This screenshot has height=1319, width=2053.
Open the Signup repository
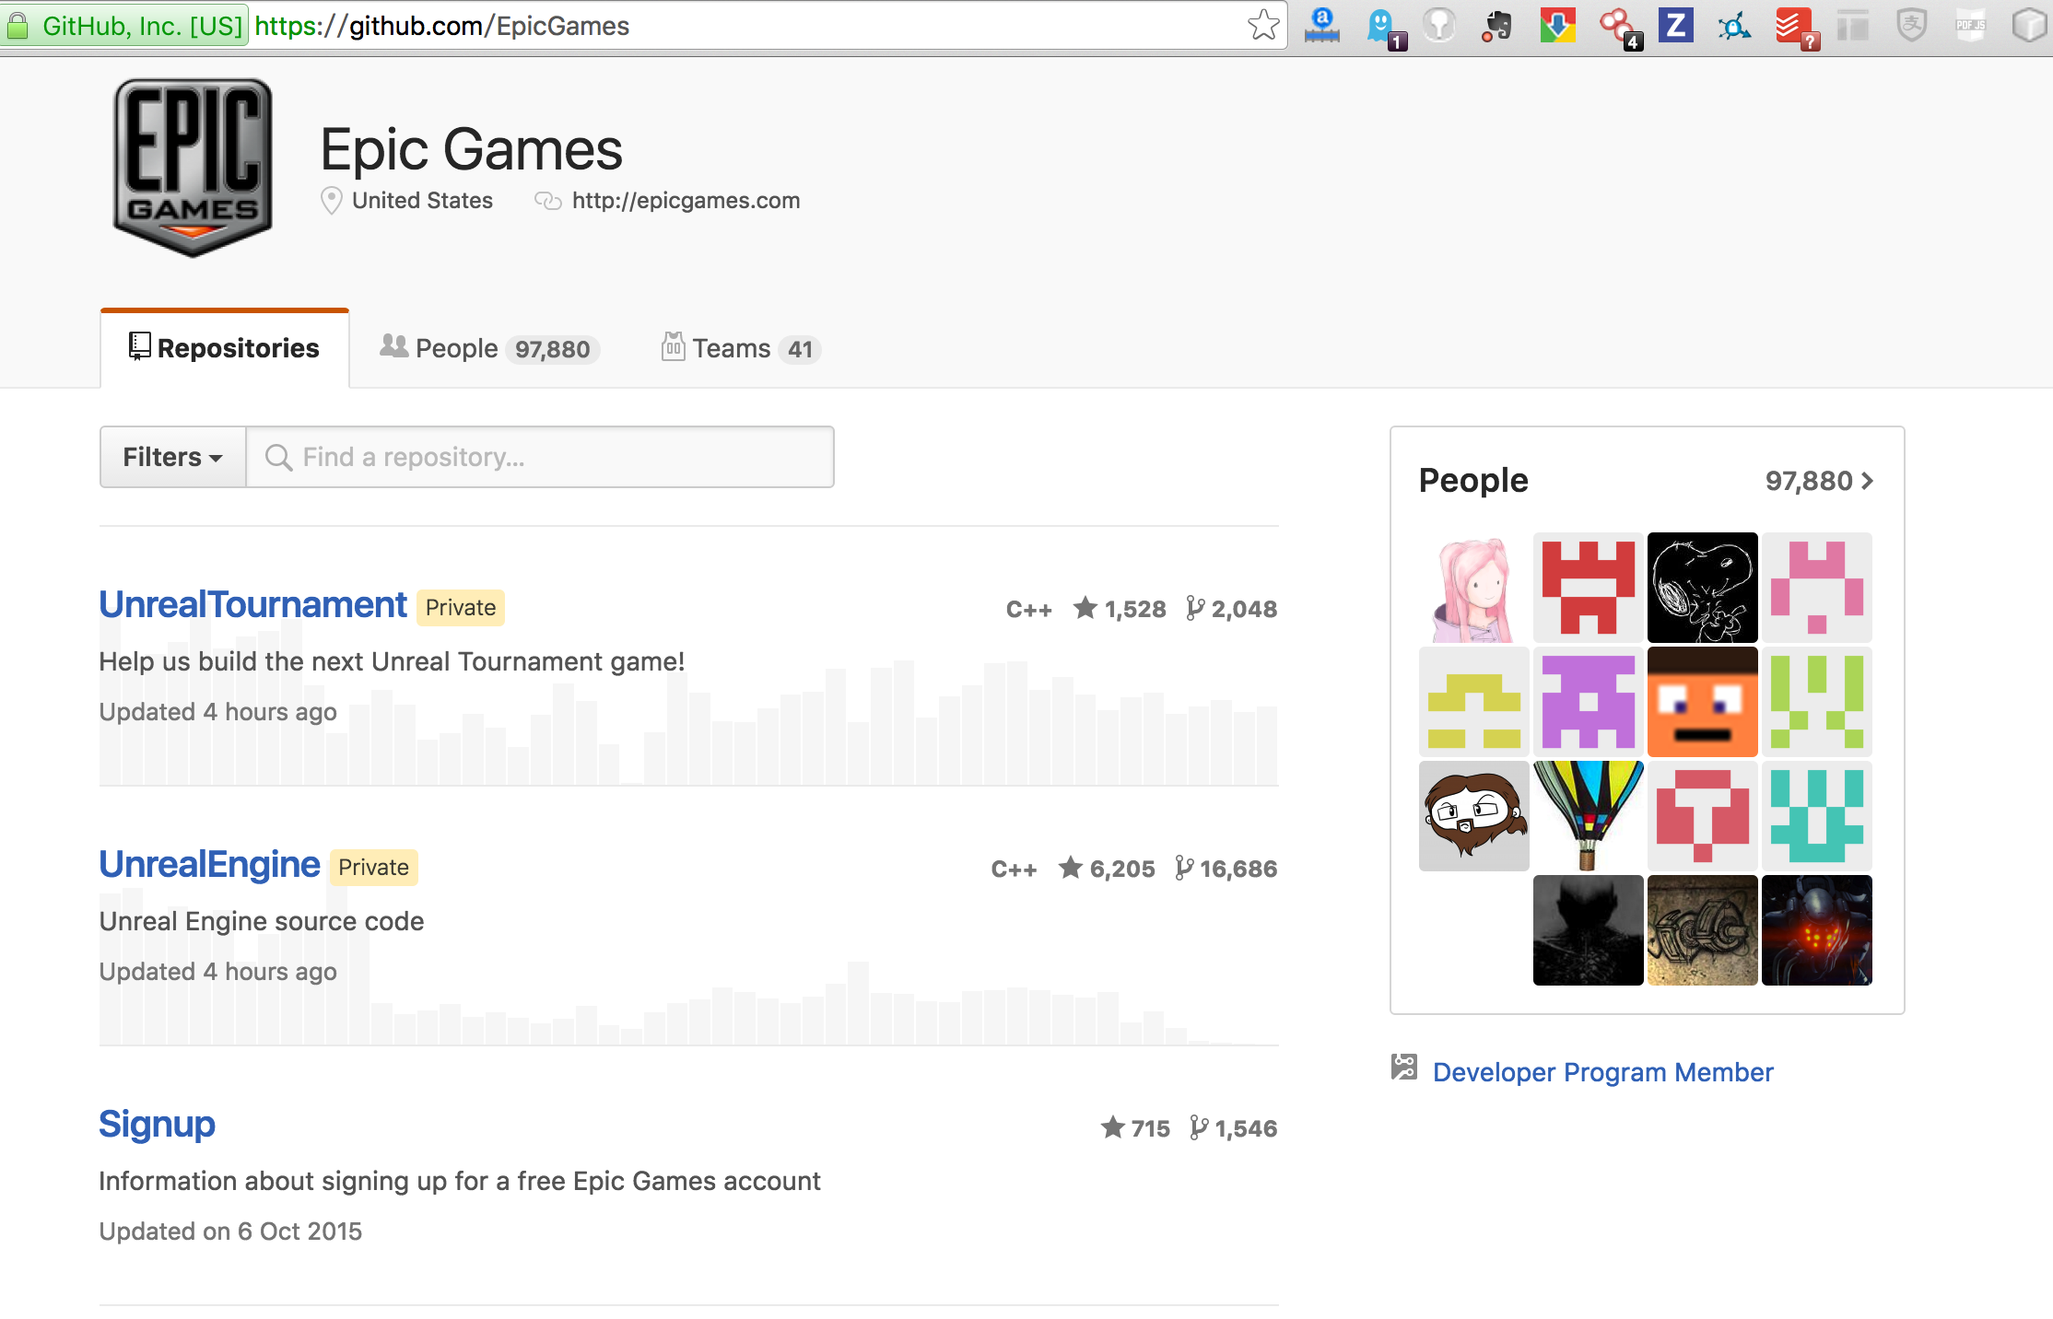157,1125
